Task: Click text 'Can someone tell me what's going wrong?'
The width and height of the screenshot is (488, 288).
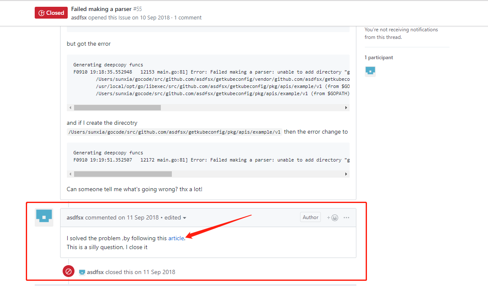Action: pyautogui.click(x=122, y=189)
